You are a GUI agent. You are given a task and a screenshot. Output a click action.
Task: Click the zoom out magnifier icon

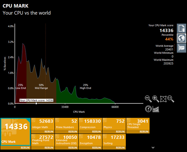click(148, 99)
